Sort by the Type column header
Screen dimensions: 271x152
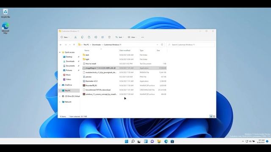click(x=141, y=51)
